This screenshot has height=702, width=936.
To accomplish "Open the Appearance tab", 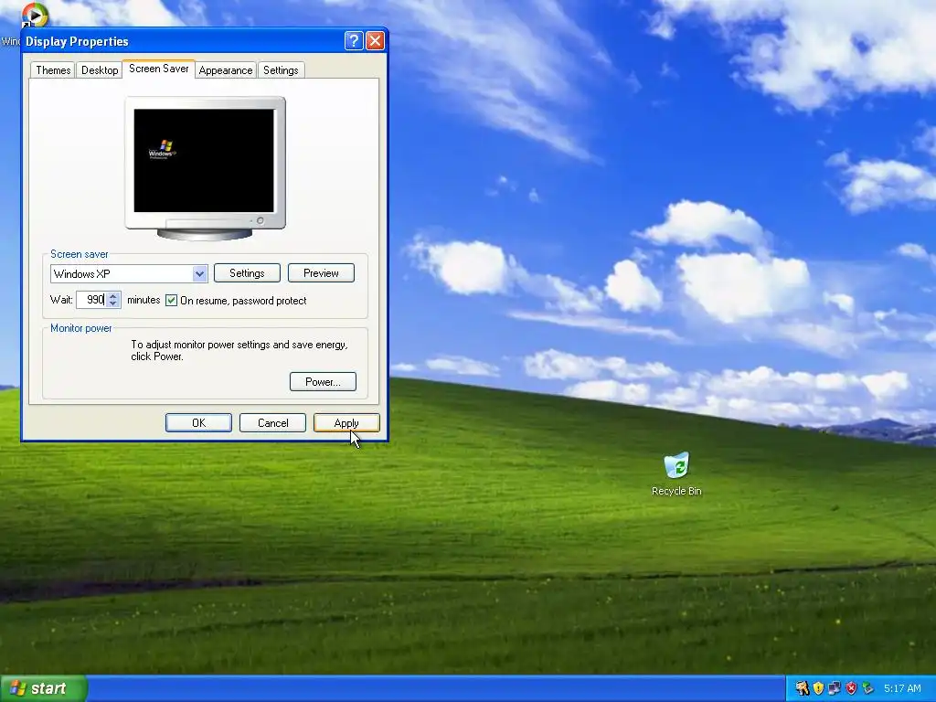I will [226, 69].
